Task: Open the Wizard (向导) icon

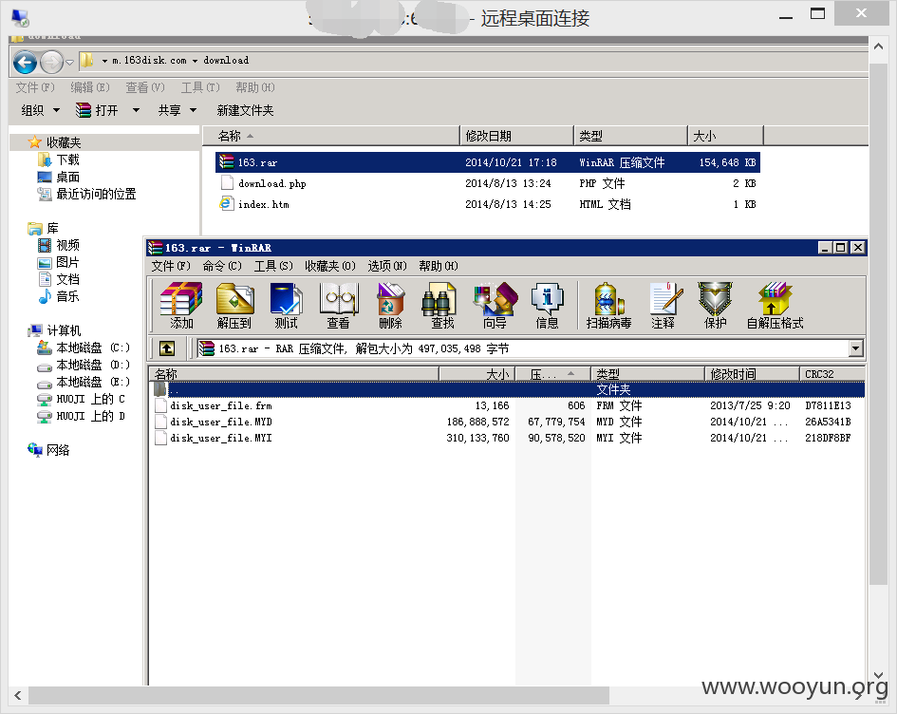Action: click(495, 306)
